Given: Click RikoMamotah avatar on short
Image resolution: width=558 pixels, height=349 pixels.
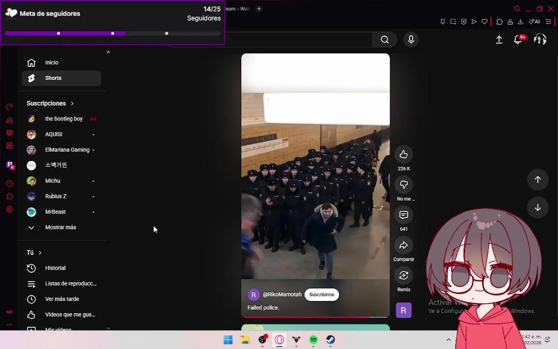Looking at the screenshot, I should coord(253,295).
